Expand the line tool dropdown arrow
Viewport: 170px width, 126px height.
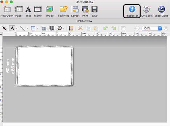(27, 28)
